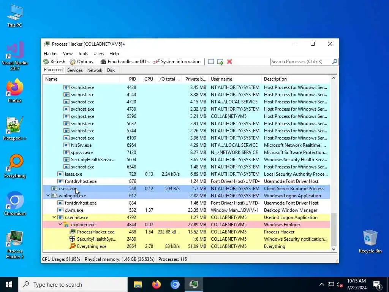Switch to the Disk tab
This screenshot has width=389, height=292.
coord(111,70)
